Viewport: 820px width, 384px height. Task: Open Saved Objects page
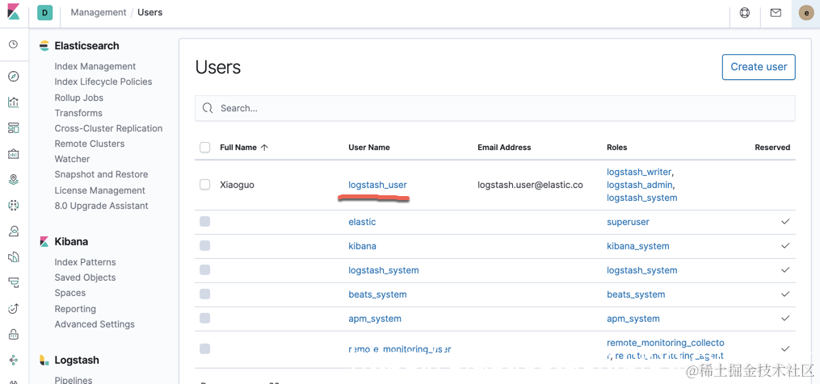[x=86, y=278]
